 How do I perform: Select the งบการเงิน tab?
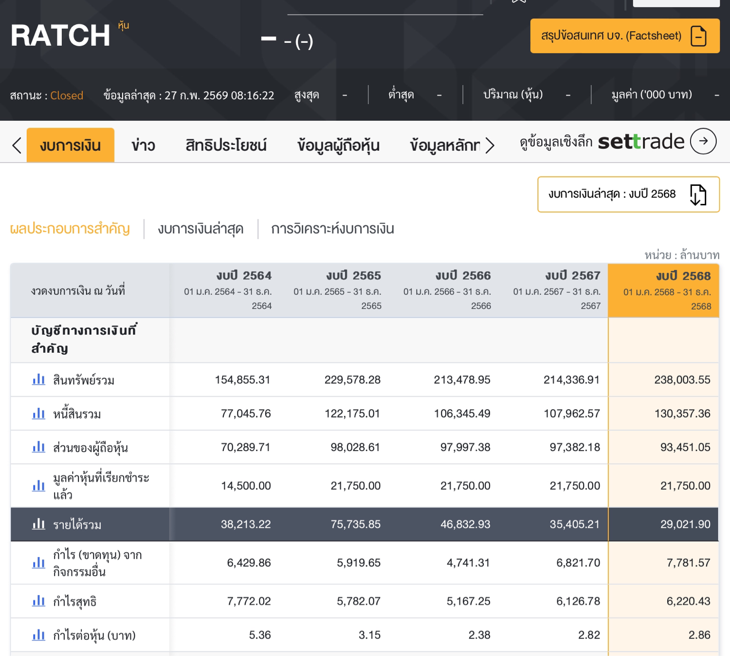tap(71, 145)
